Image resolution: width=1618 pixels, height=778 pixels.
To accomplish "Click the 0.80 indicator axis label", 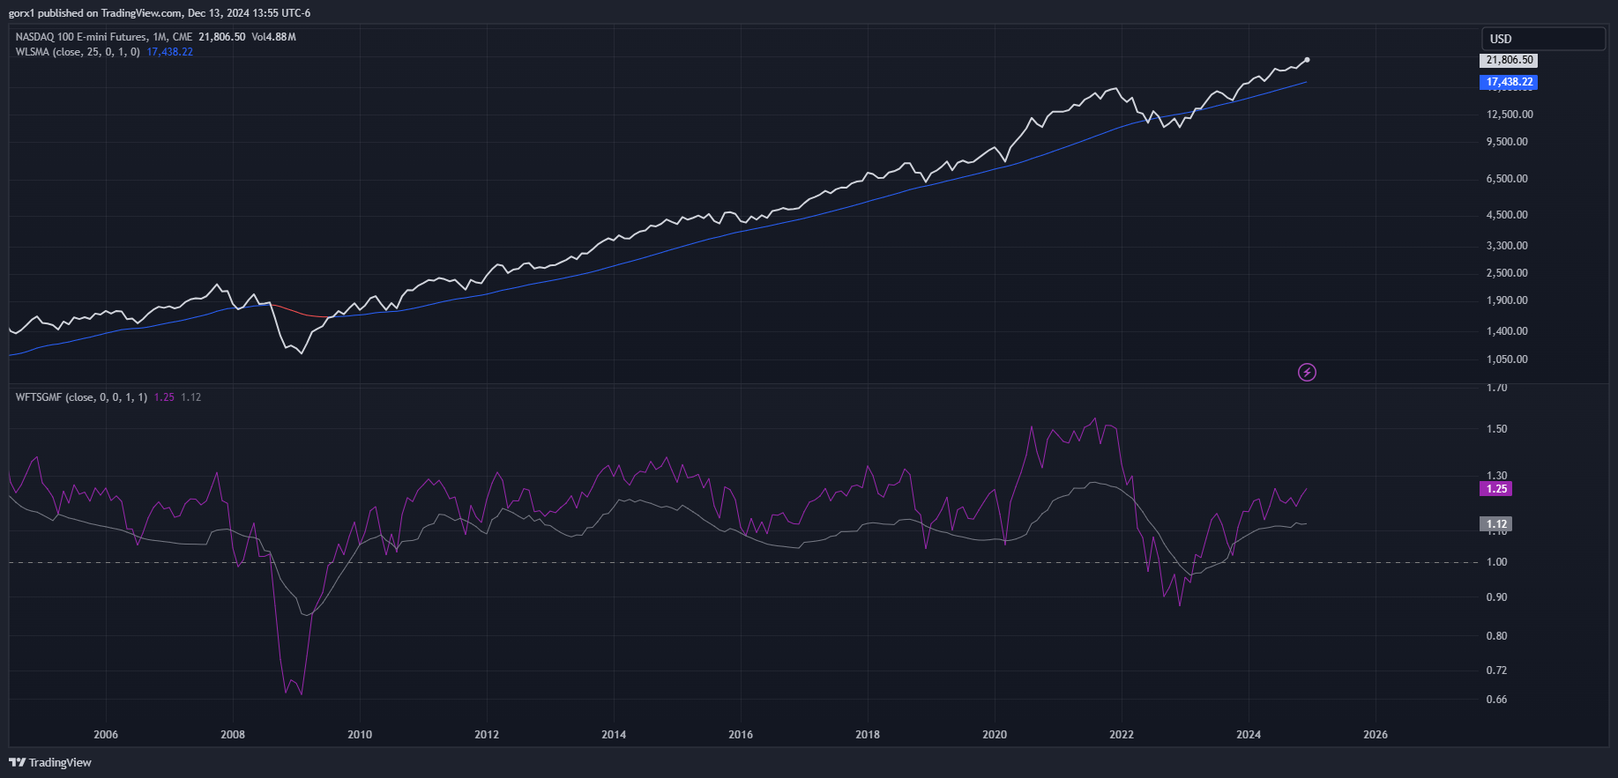I will (x=1496, y=636).
